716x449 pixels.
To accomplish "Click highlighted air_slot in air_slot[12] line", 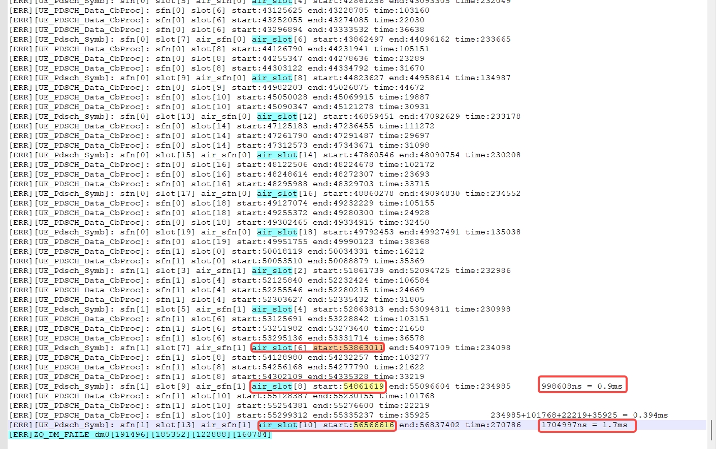I will pos(277,117).
